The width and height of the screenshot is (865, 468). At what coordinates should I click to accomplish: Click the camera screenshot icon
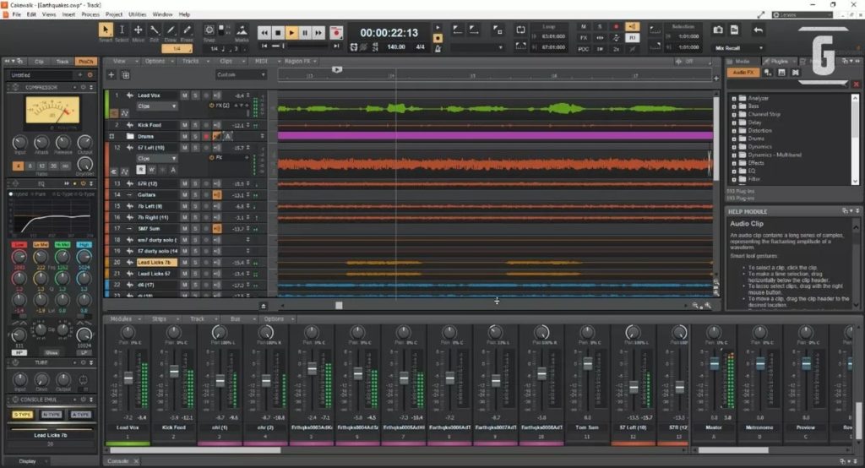[x=717, y=30]
